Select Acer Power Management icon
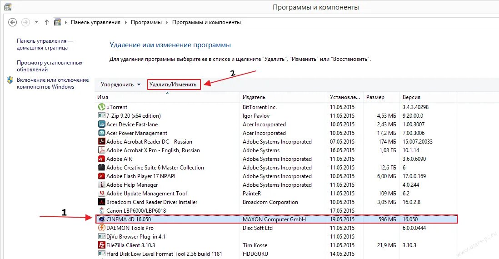This screenshot has width=499, height=259. pyautogui.click(x=101, y=133)
